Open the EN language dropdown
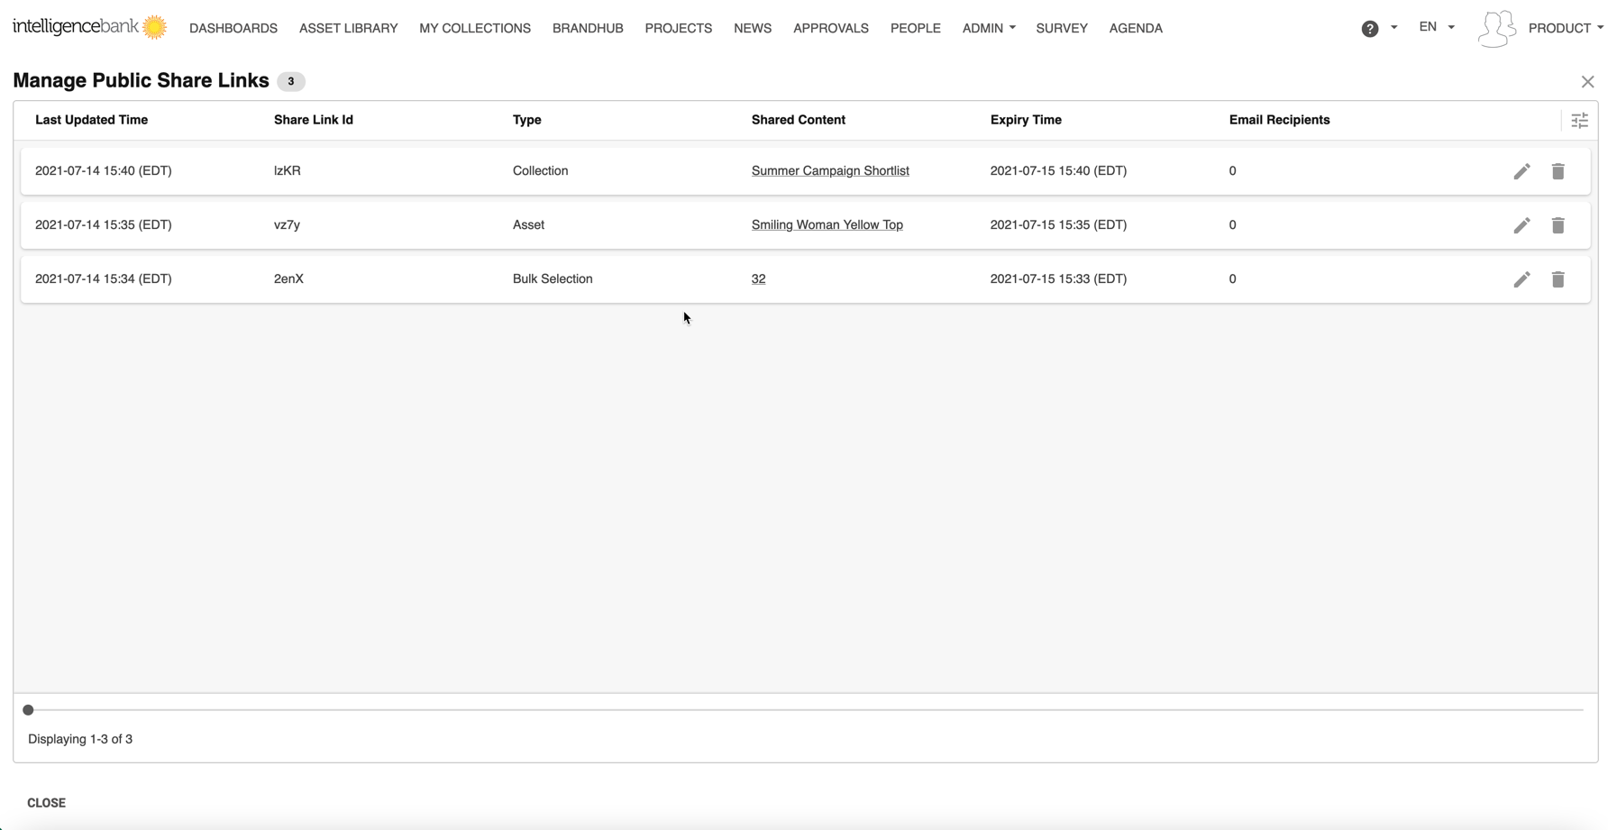This screenshot has width=1608, height=830. [1437, 27]
